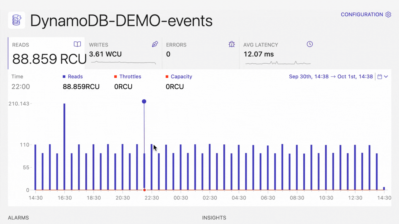Click the CONFIGURATION link
The height and width of the screenshot is (224, 399).
click(x=362, y=14)
